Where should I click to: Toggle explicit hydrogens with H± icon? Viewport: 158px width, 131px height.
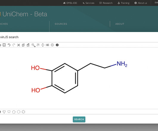pyautogui.click(x=47, y=45)
